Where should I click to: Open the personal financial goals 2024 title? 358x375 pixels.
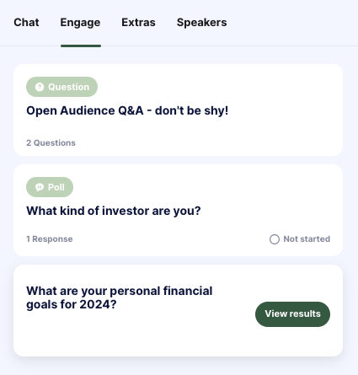(120, 297)
